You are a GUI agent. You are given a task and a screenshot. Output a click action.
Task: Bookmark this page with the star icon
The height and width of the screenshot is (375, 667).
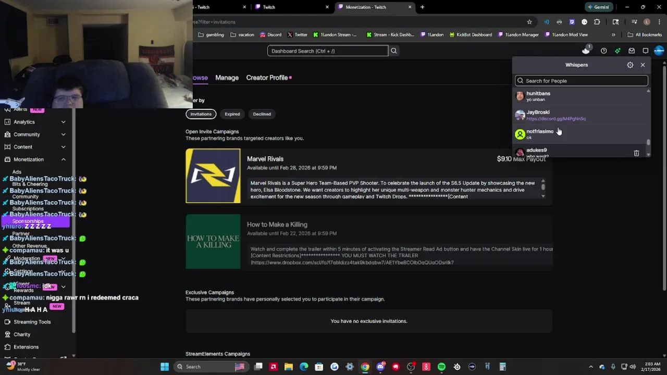[x=529, y=22]
